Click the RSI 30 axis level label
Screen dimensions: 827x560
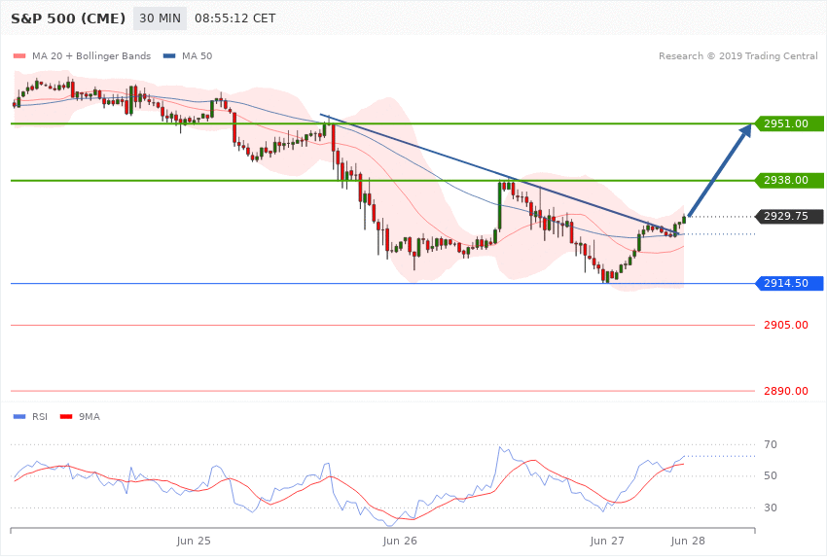(771, 507)
